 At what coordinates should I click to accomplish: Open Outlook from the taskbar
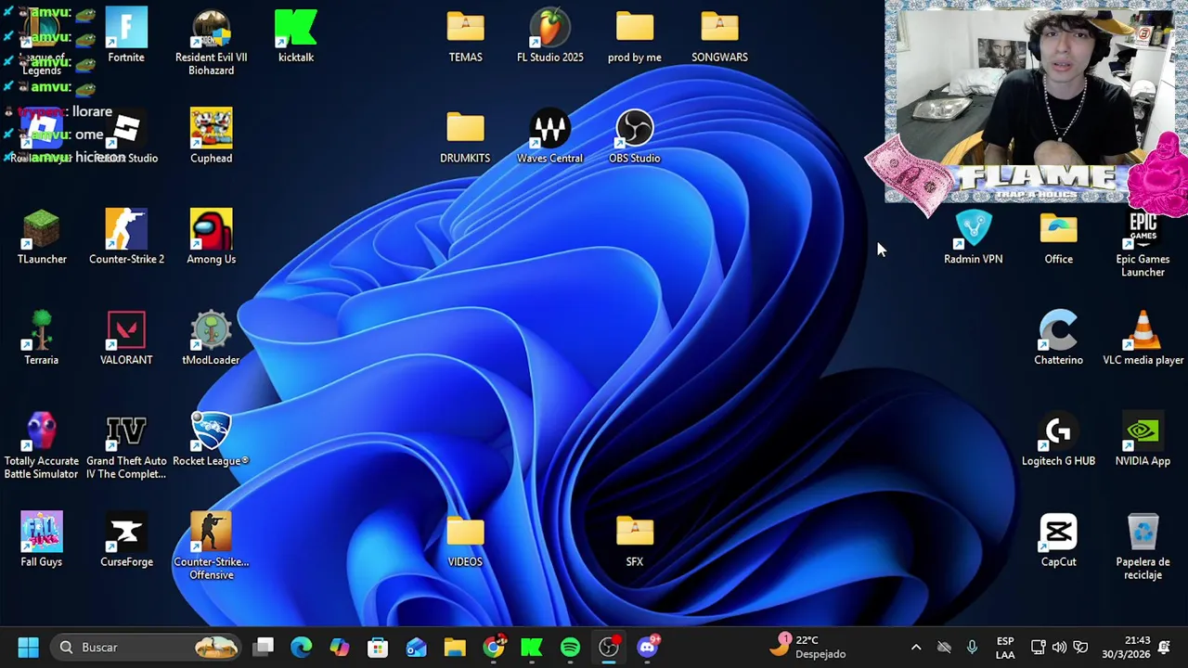click(416, 647)
